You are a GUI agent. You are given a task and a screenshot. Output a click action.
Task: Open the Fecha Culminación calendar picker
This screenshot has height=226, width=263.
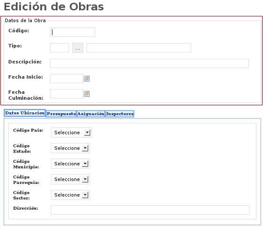click(87, 94)
